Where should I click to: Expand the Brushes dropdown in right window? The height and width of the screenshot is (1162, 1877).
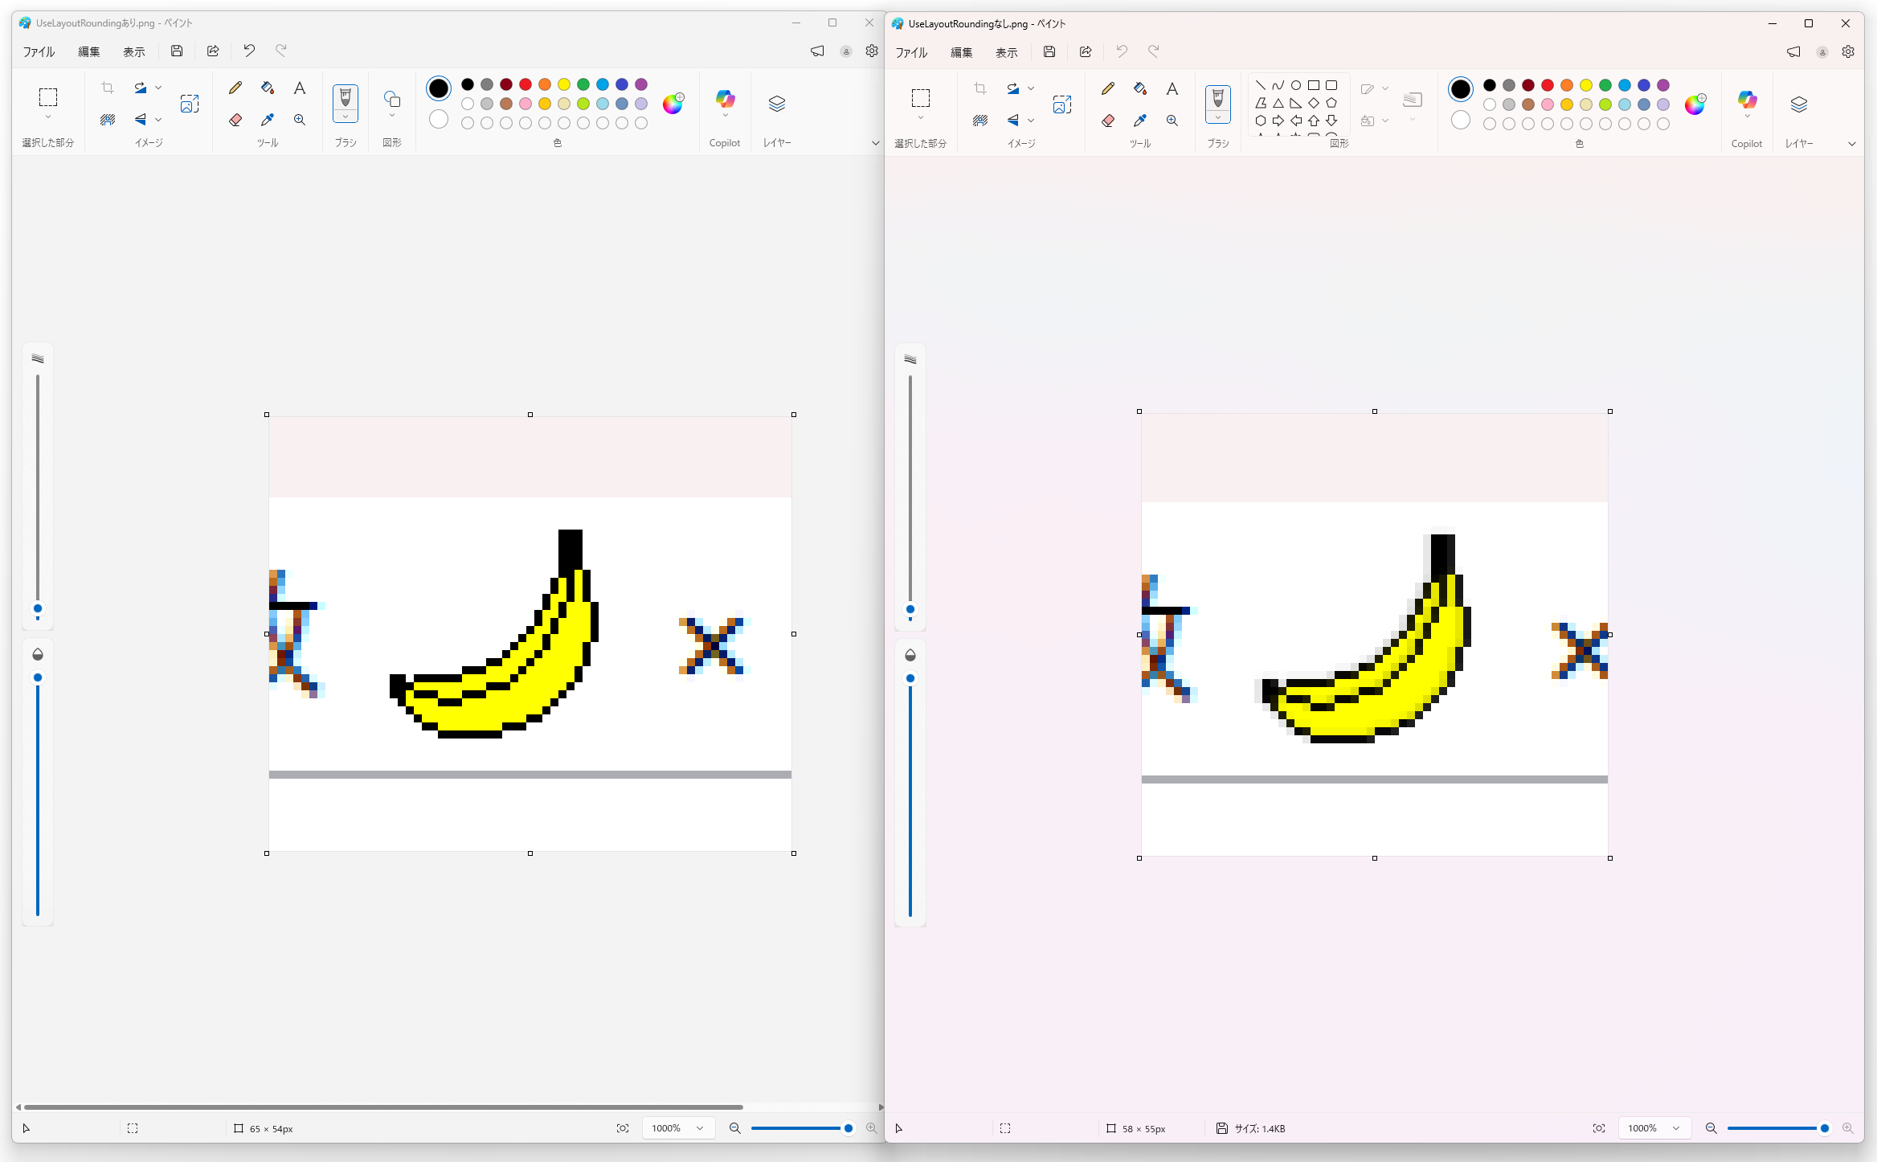pos(1218,117)
